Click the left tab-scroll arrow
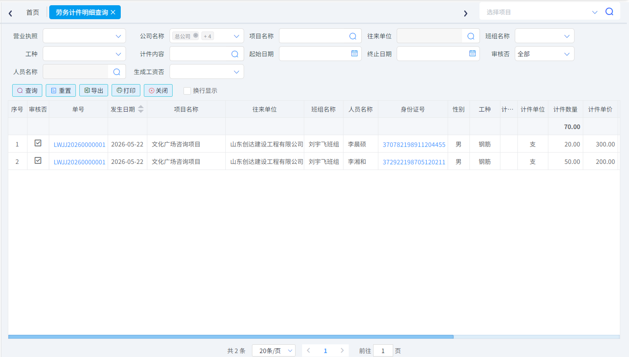Image resolution: width=629 pixels, height=357 pixels. [x=10, y=13]
